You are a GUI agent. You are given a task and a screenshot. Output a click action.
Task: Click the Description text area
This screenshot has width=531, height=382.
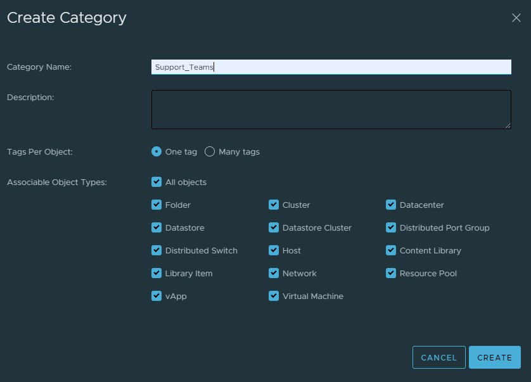(x=331, y=110)
